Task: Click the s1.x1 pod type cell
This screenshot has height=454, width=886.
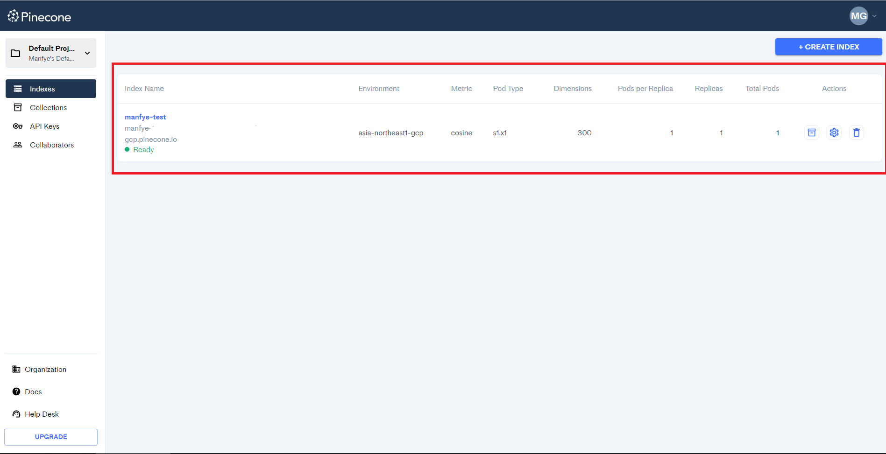Action: pyautogui.click(x=500, y=133)
